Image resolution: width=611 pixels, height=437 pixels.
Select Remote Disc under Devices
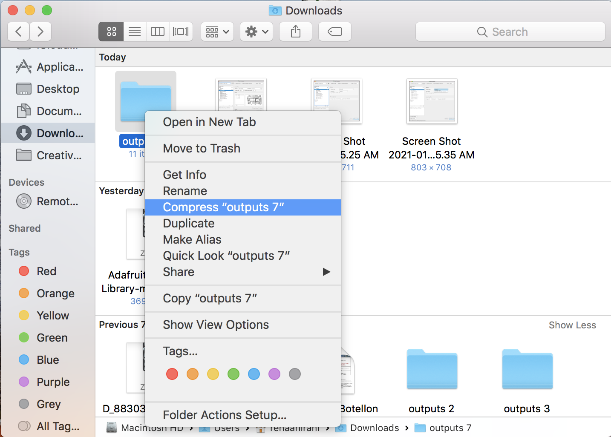48,201
